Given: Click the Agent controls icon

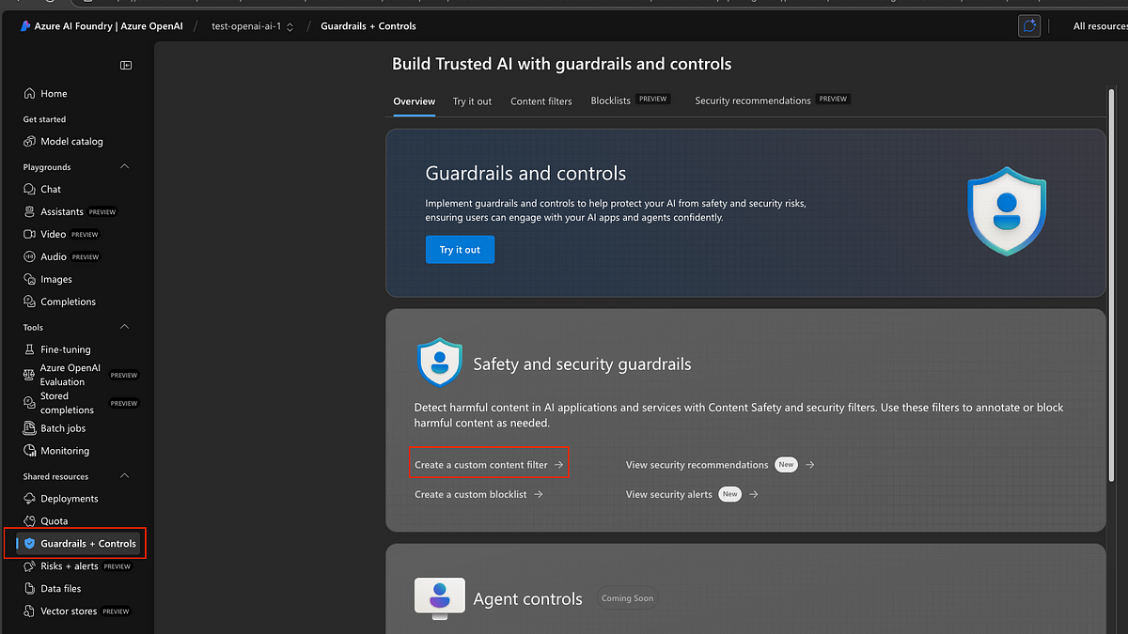Looking at the screenshot, I should pyautogui.click(x=440, y=598).
